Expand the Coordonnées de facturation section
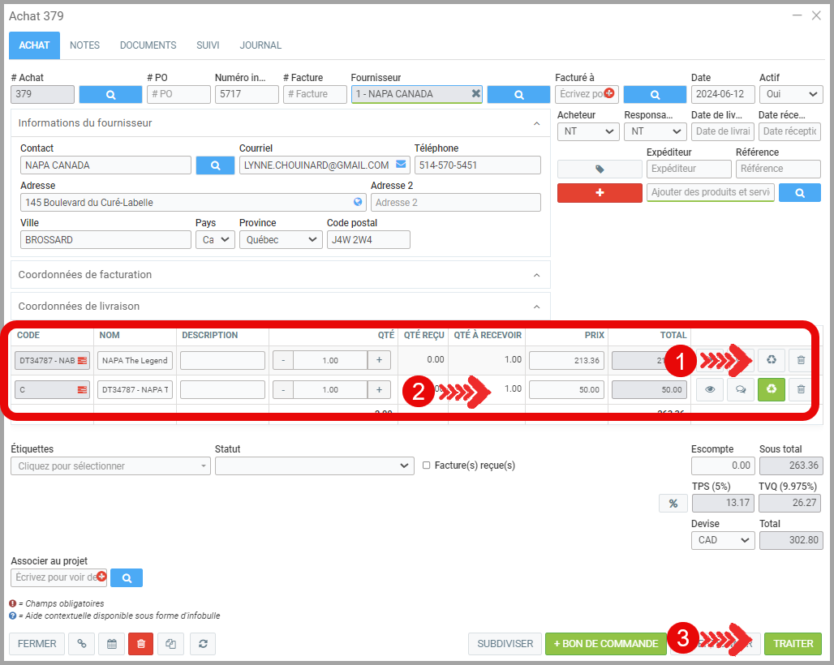The image size is (834, 665). pyautogui.click(x=536, y=275)
